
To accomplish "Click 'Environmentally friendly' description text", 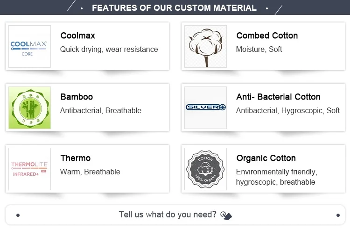I will pos(276,172).
